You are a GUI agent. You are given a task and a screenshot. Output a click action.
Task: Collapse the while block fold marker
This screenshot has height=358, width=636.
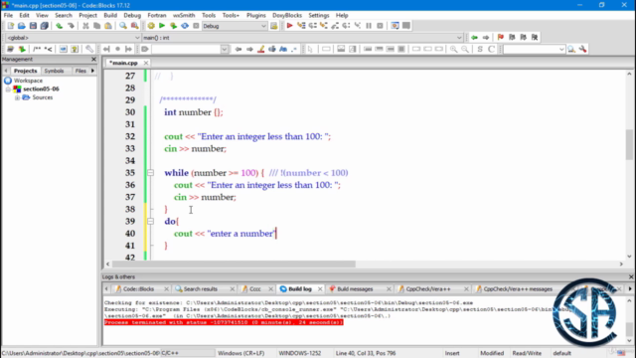150,173
